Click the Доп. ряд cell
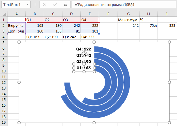Image resolution: width=177 pixels, height=126 pixels. pos(17,31)
